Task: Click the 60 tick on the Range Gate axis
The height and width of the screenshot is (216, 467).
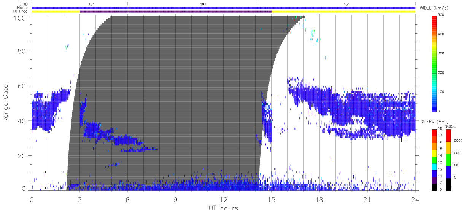Action: point(22,86)
